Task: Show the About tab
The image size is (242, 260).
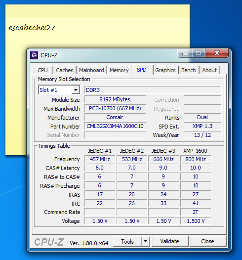Action: [x=209, y=70]
